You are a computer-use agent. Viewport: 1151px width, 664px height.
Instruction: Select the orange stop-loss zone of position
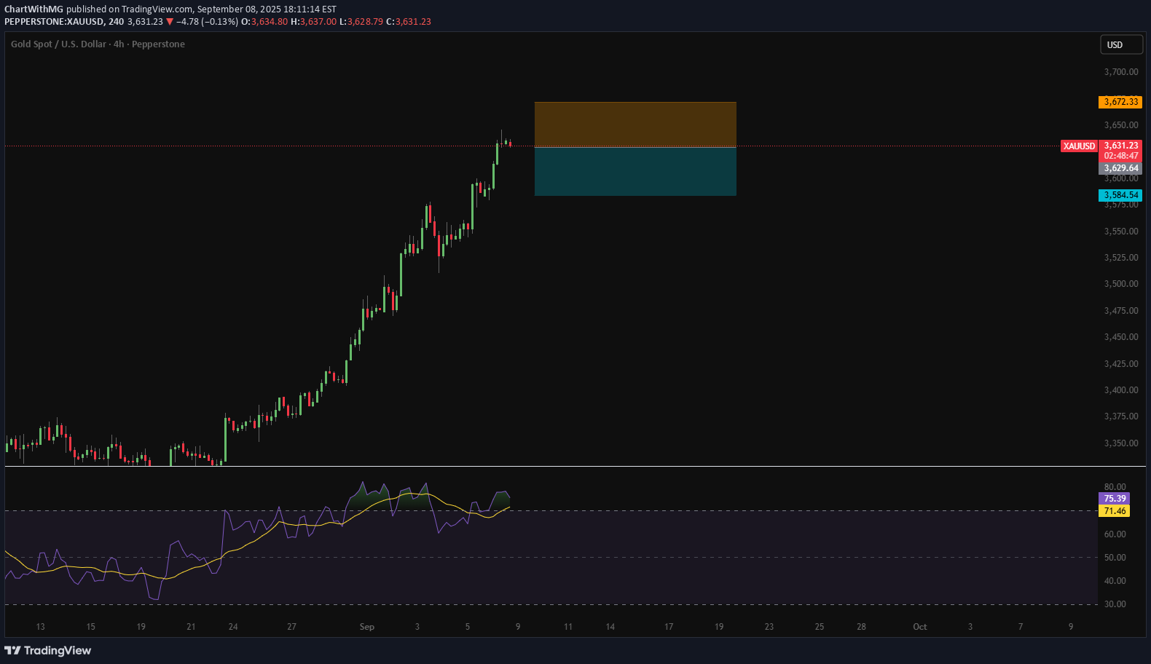635,125
